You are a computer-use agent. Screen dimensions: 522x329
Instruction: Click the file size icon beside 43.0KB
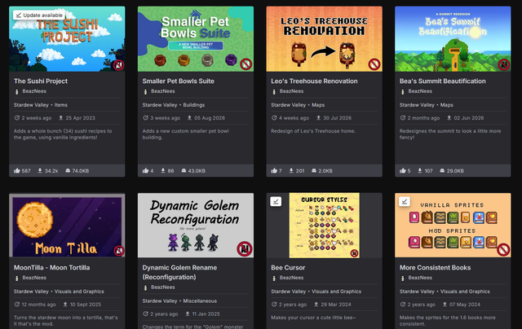pyautogui.click(x=184, y=170)
